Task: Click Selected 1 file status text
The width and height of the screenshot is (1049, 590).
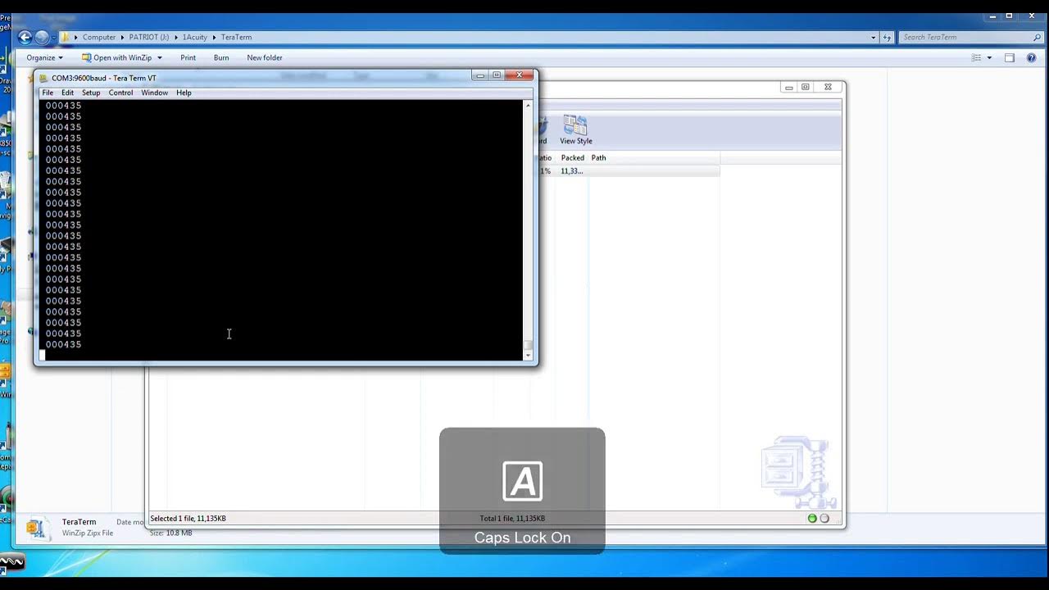Action: click(x=188, y=519)
